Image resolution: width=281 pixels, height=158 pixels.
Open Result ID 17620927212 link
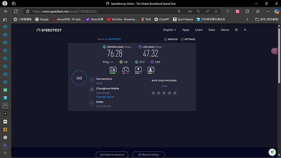114,39
